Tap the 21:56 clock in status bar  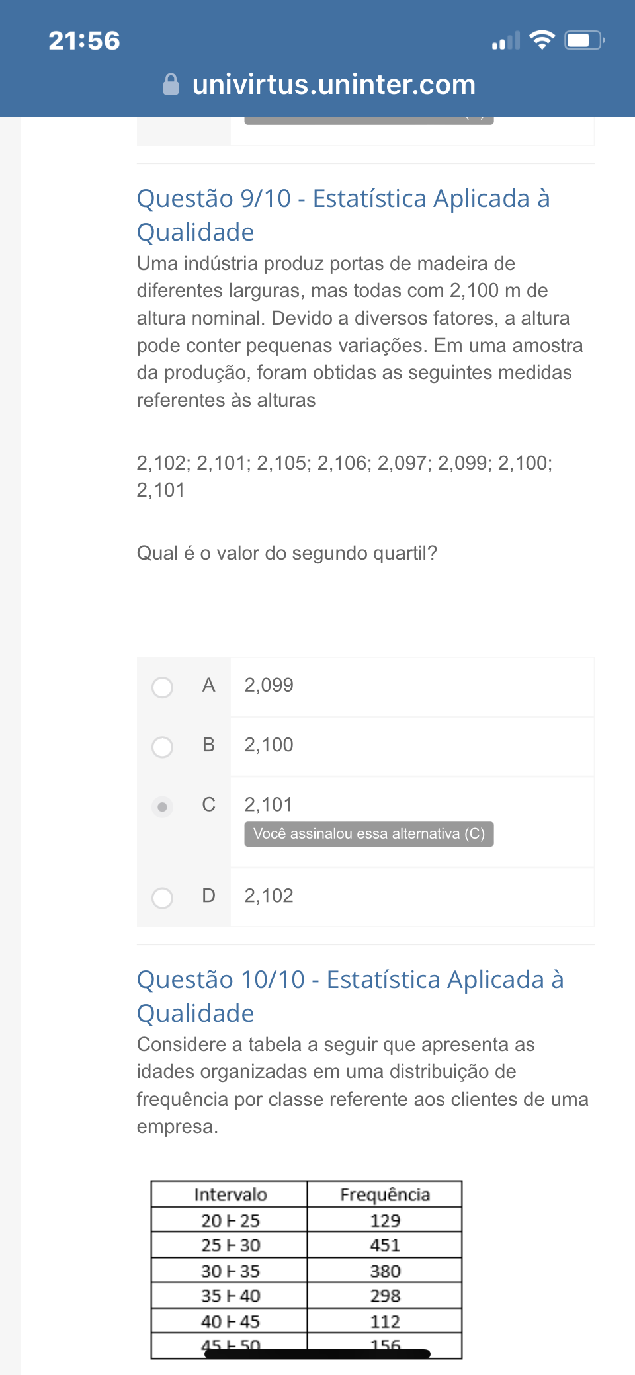click(x=85, y=41)
